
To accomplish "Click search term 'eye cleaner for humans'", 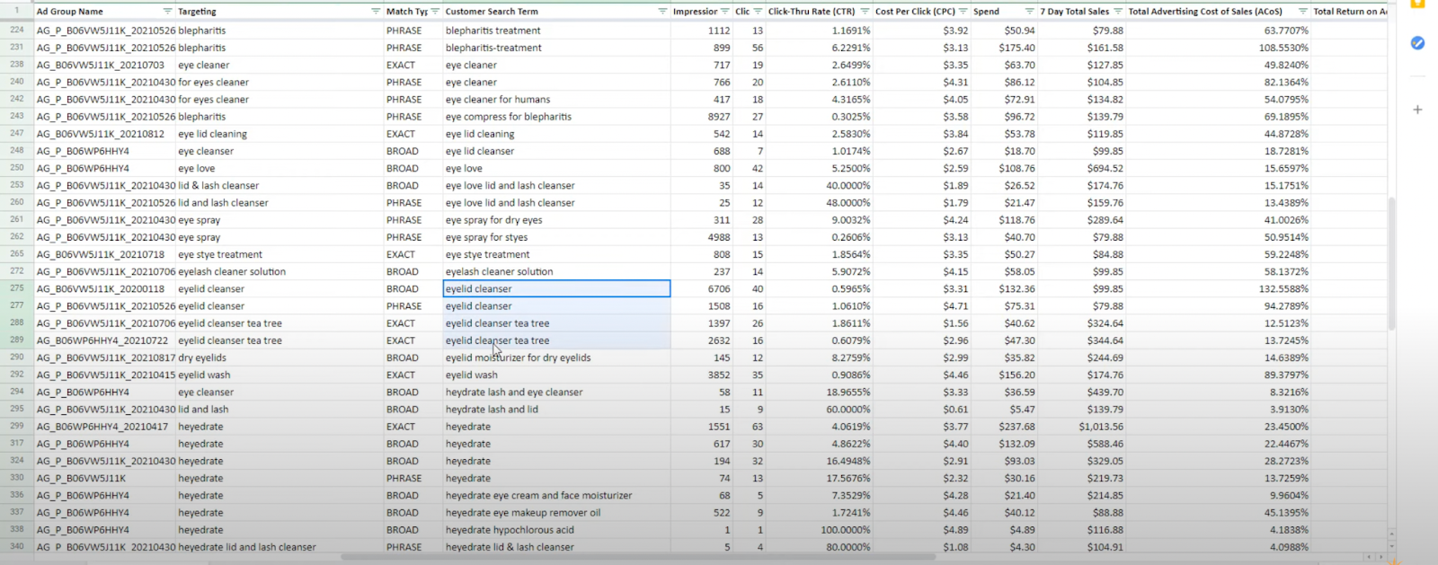I will click(x=498, y=100).
